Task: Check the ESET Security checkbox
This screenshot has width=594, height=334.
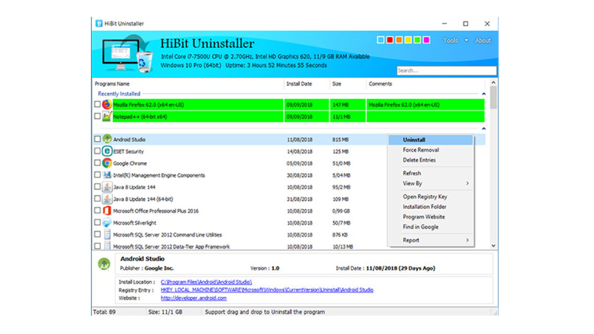Action: coord(98,151)
